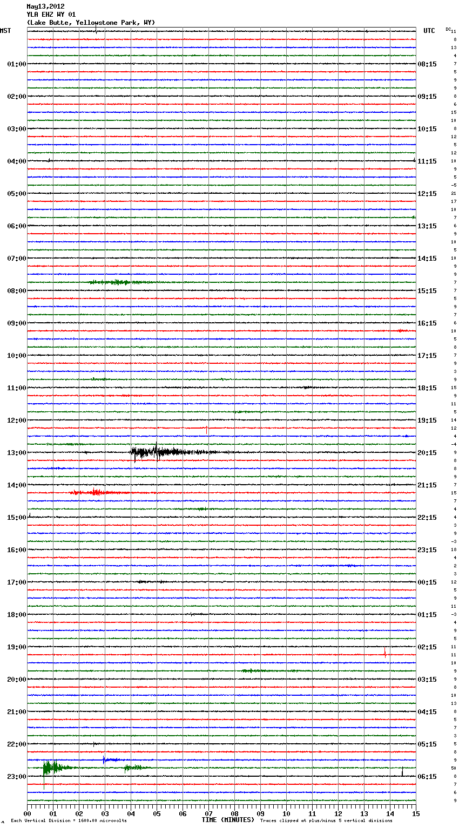Select the 23:00 MST row label
Screen dimensions: 459x828
pos(17,777)
